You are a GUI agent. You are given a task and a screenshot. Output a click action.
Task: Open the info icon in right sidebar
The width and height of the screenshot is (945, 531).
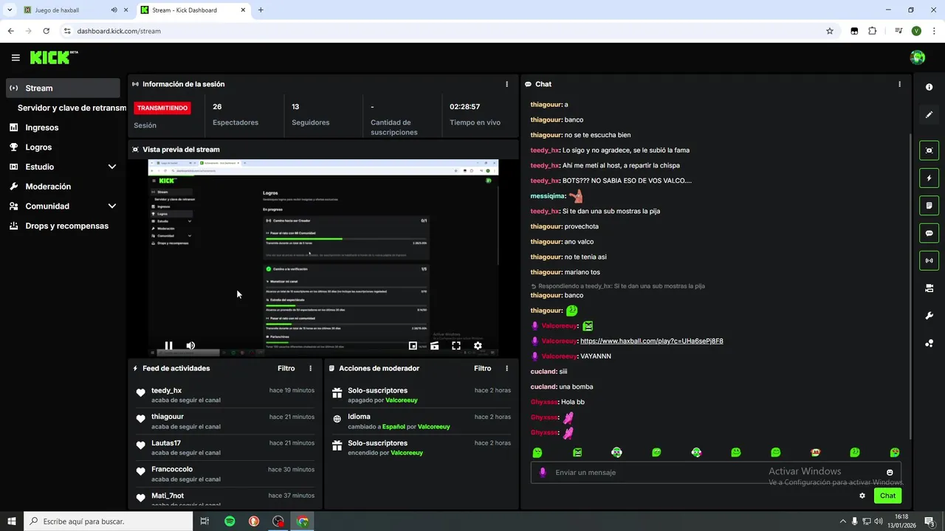[x=929, y=87]
